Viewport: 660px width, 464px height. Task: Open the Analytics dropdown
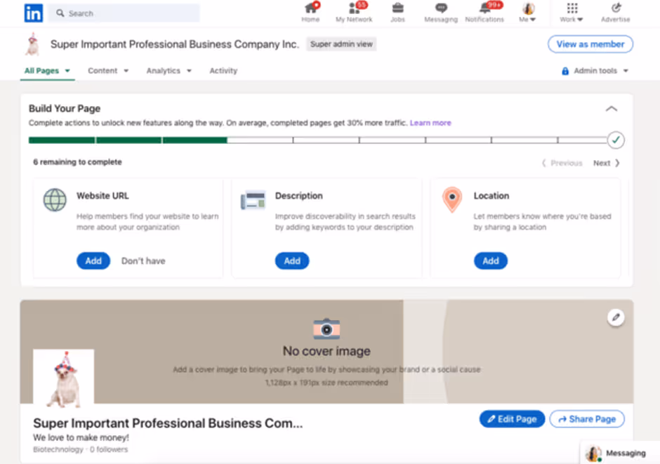pyautogui.click(x=169, y=70)
